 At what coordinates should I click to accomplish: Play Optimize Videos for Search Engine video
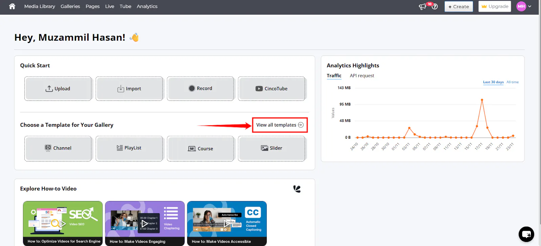(x=63, y=223)
